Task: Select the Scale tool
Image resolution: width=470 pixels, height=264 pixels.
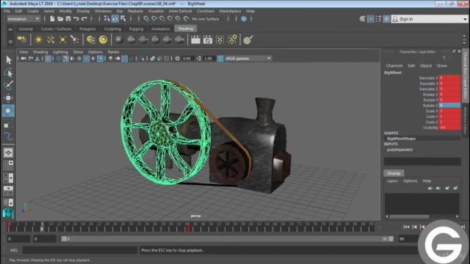Action: point(8,124)
